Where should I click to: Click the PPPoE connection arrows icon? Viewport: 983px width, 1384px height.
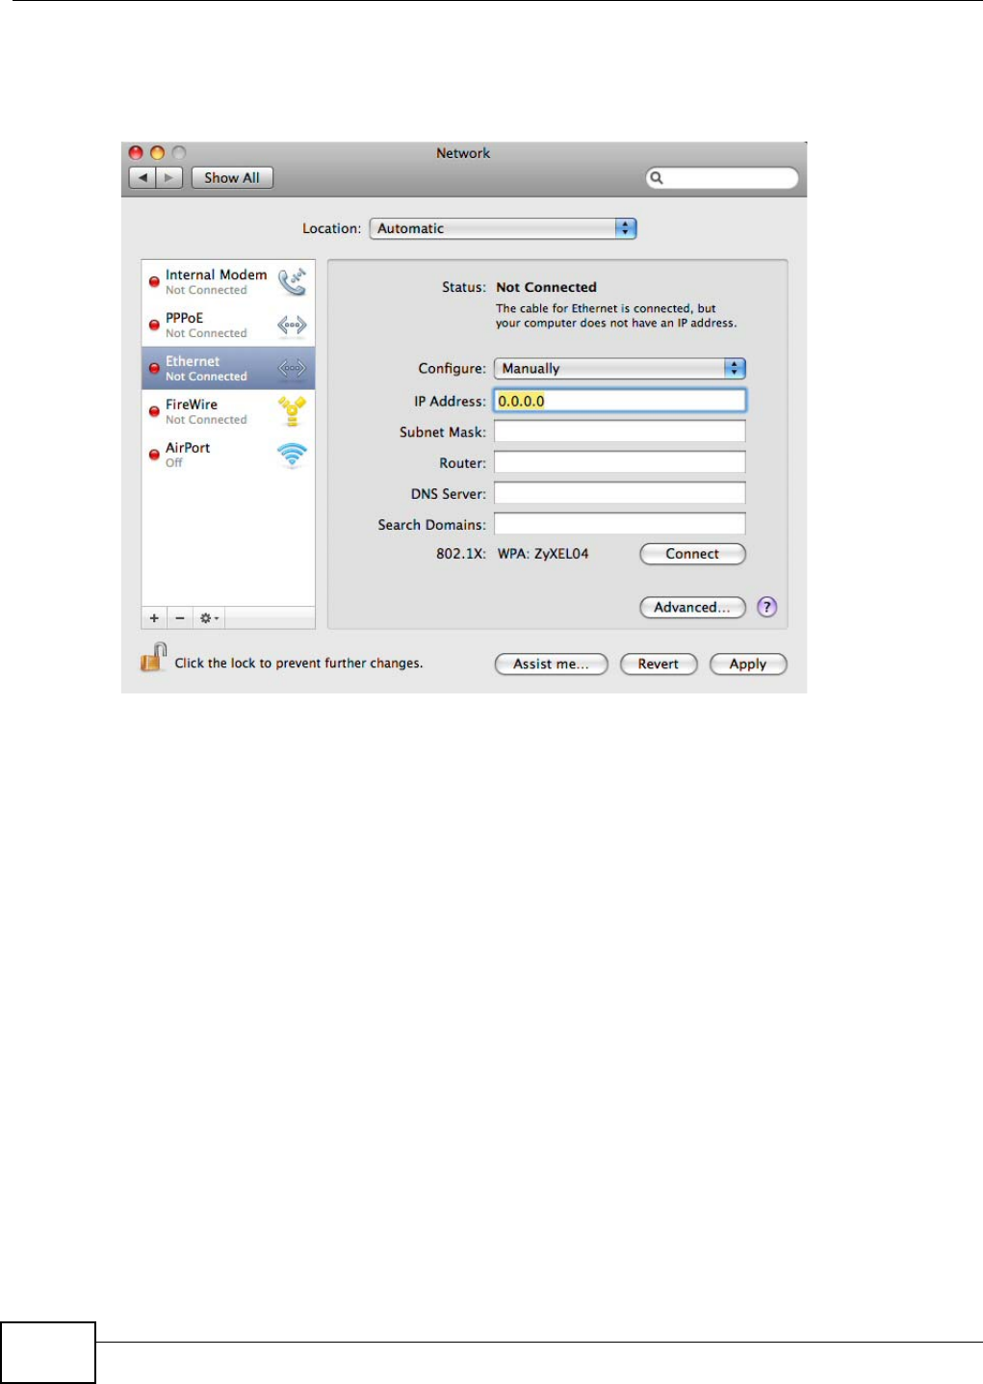[292, 326]
